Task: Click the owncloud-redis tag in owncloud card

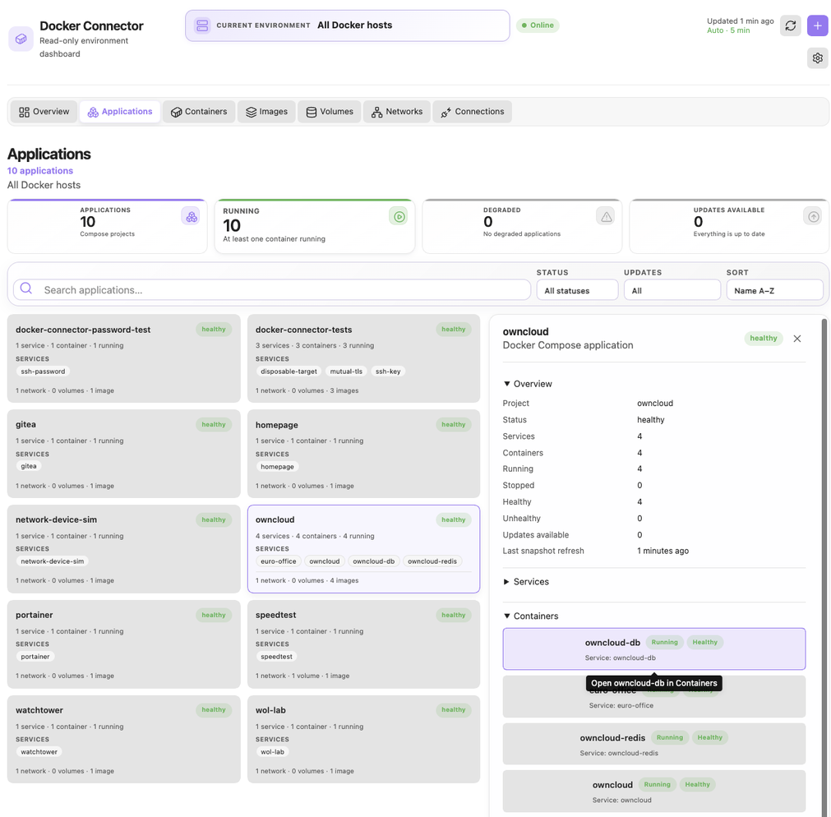Action: pyautogui.click(x=432, y=561)
